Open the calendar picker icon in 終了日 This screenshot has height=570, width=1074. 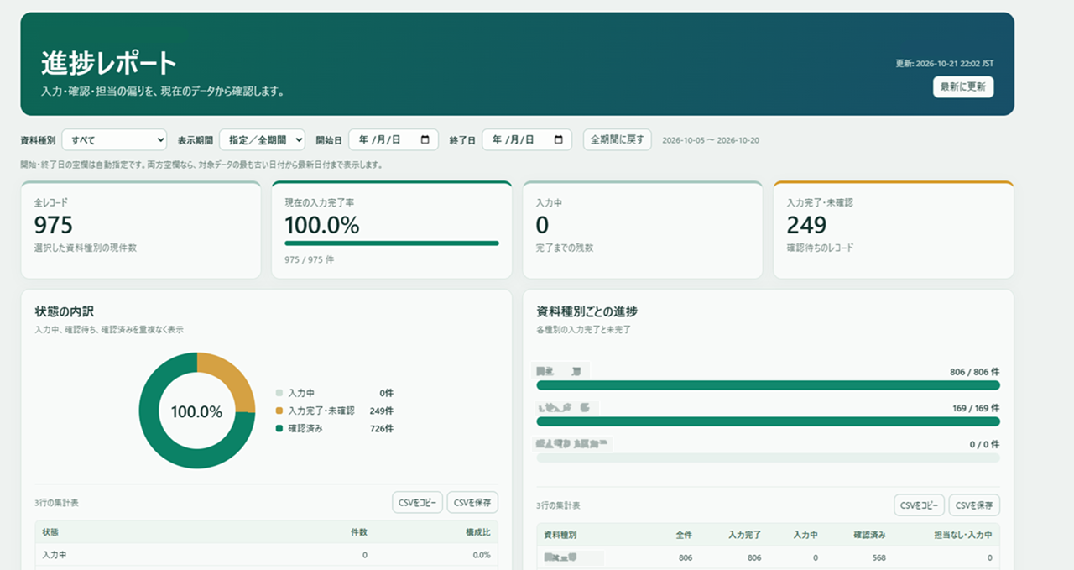(559, 139)
